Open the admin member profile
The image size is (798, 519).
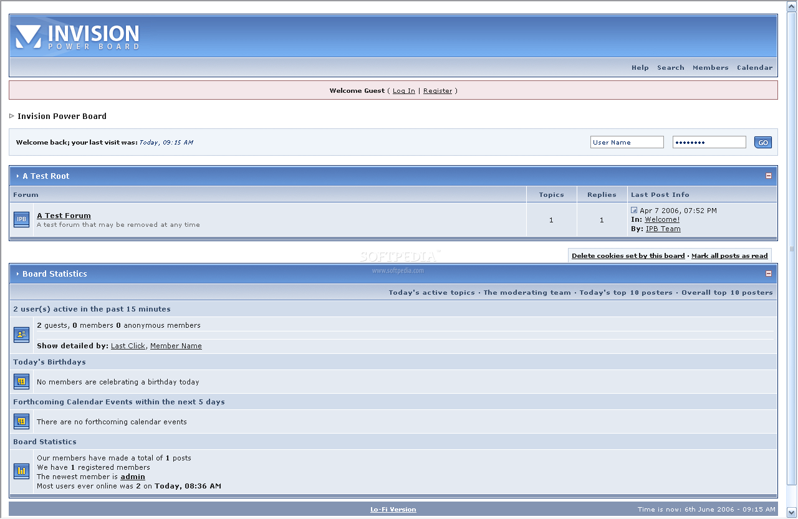[133, 477]
